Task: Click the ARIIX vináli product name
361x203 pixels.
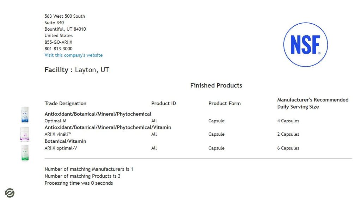Action: pyautogui.click(x=58, y=134)
